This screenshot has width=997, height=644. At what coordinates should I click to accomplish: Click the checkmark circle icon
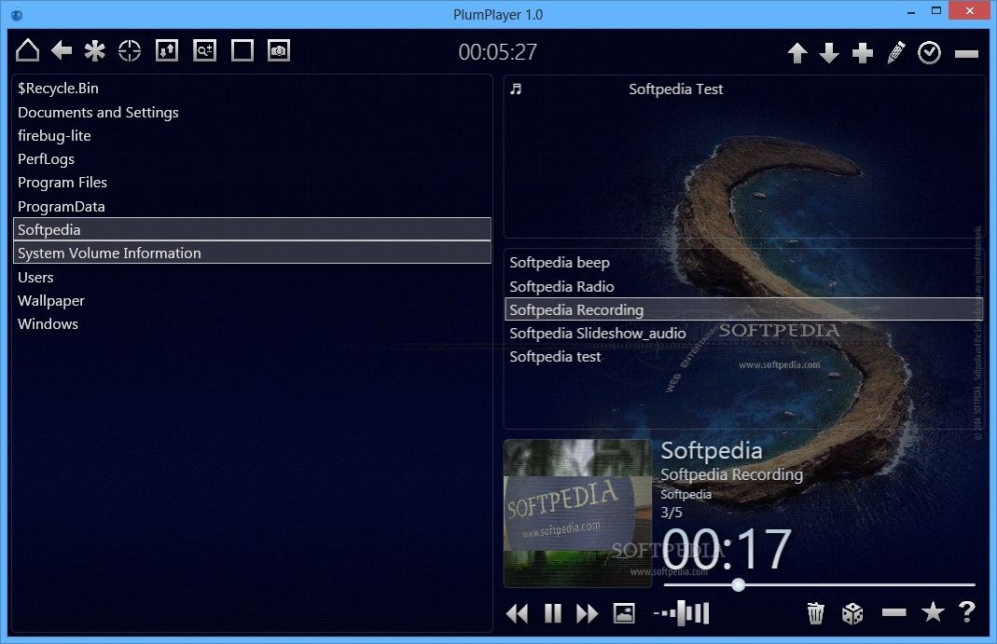929,53
